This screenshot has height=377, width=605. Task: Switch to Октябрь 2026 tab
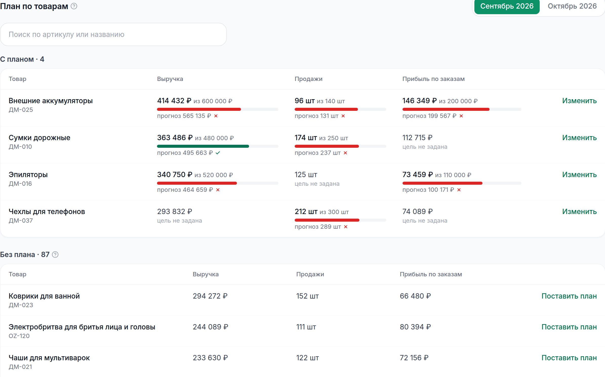tap(572, 6)
